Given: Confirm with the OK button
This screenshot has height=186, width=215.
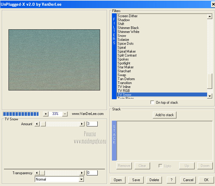Looking at the screenshot, I should [x=206, y=180].
